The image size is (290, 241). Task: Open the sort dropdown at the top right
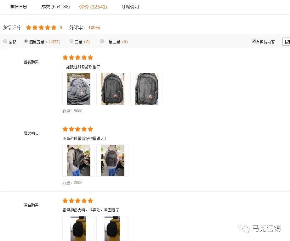click(x=286, y=41)
